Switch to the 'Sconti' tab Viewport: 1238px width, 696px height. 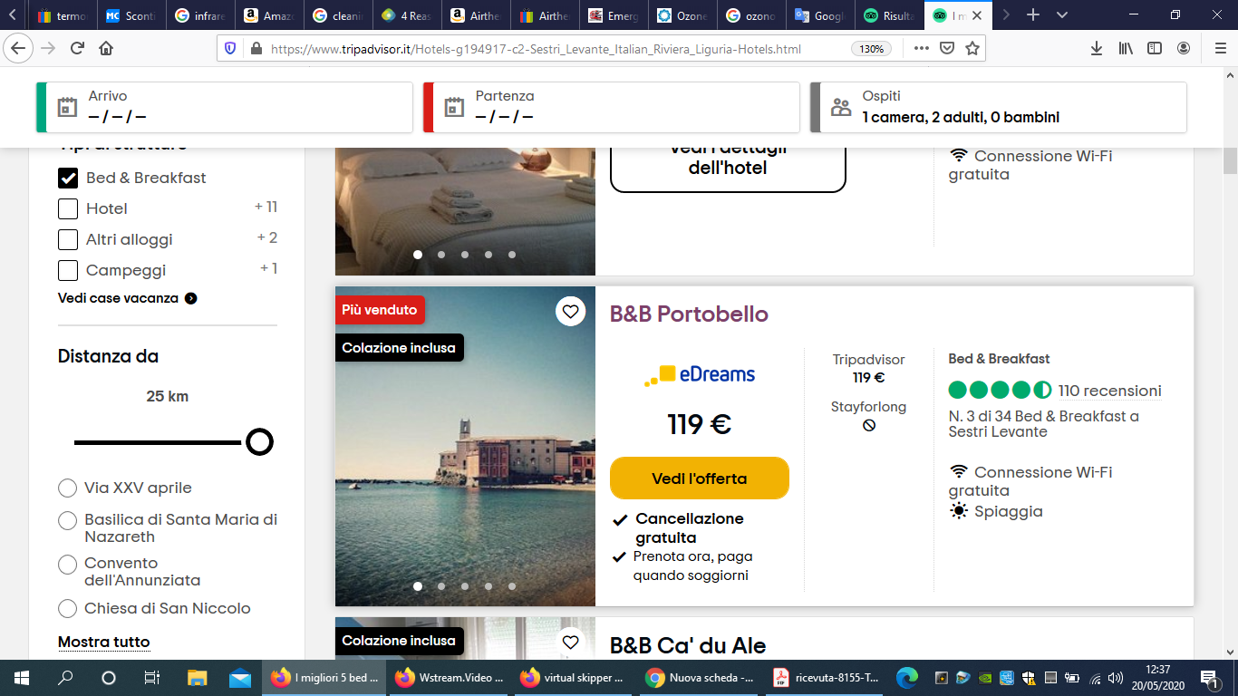[132, 15]
